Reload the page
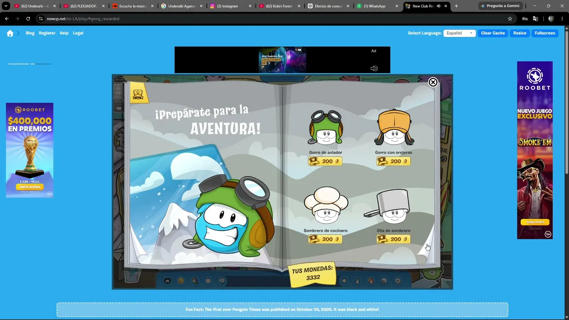The image size is (569, 320). pos(28,19)
